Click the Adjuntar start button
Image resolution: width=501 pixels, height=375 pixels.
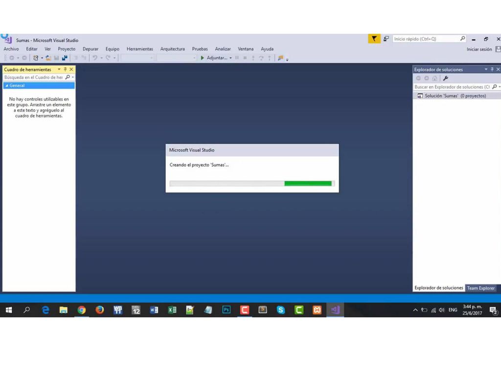click(x=214, y=58)
